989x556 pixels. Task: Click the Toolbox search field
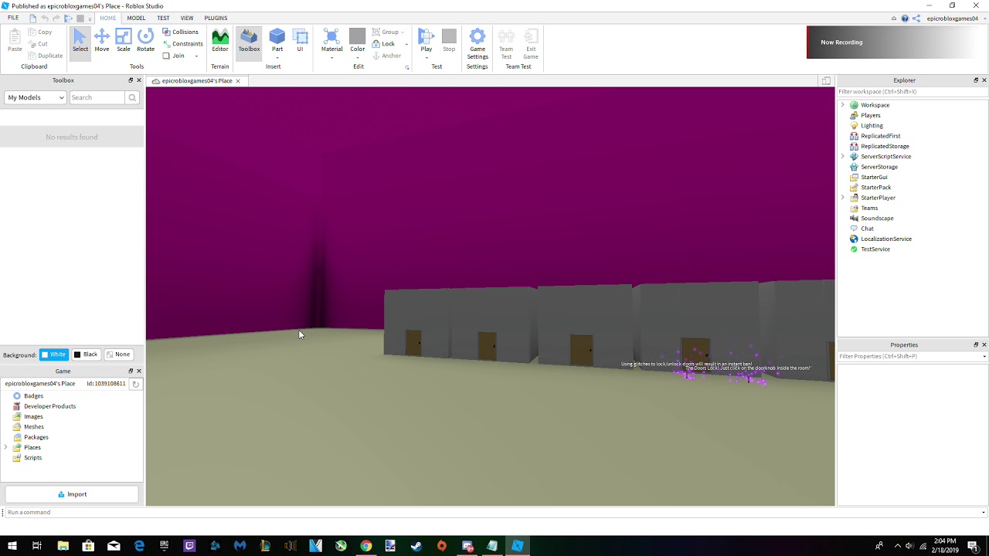pos(97,97)
